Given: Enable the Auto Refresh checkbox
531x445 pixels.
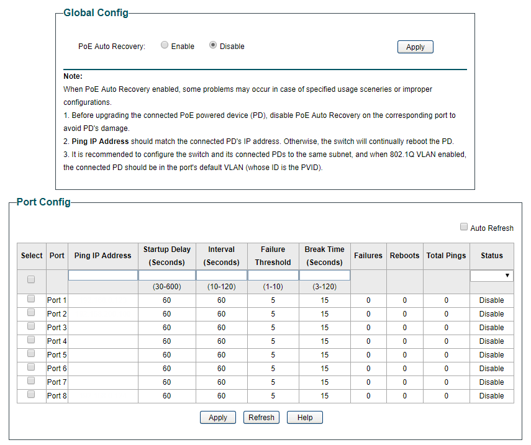Looking at the screenshot, I should tap(464, 227).
